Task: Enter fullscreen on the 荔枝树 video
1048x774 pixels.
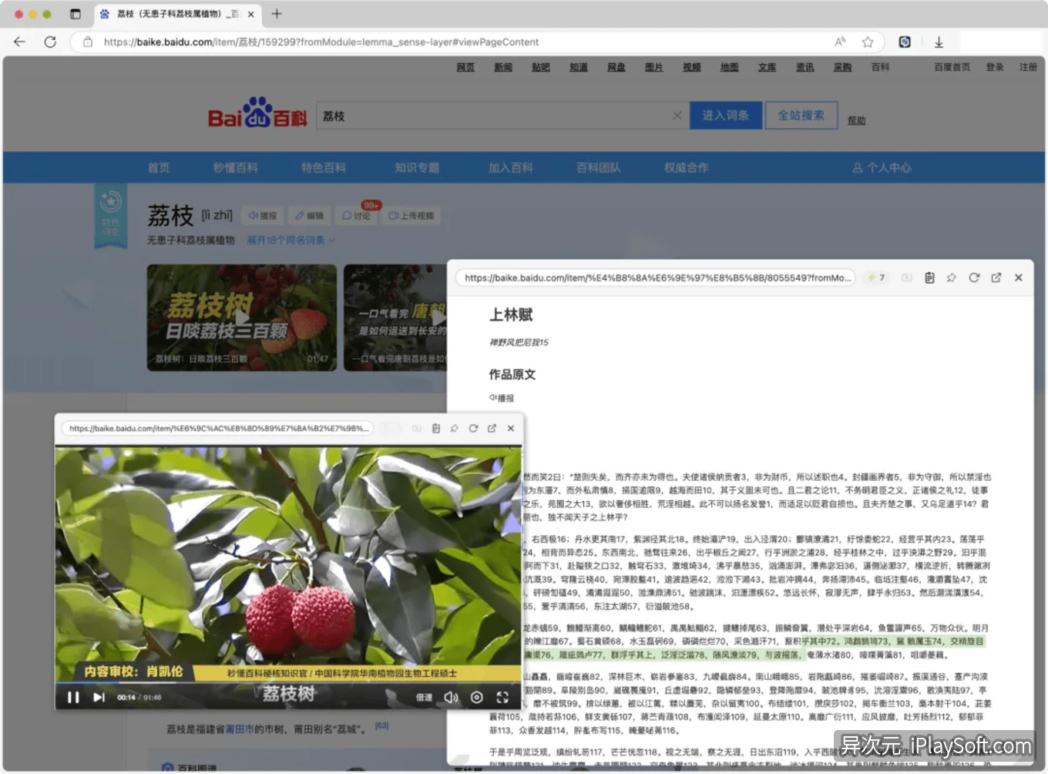Action: click(503, 697)
